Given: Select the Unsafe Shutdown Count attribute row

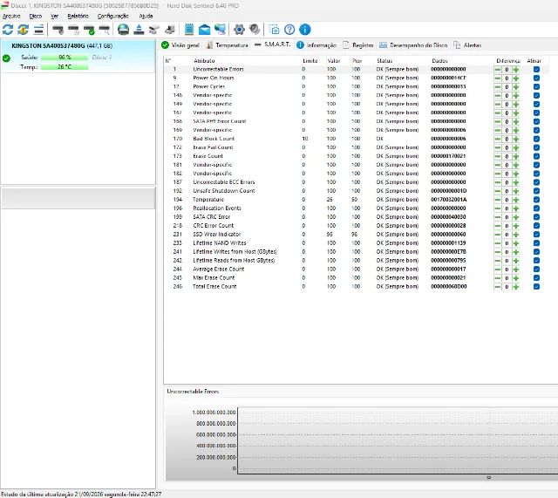Looking at the screenshot, I should 356,191.
